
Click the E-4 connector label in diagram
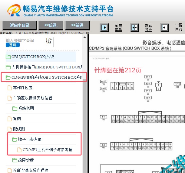pyautogui.click(x=148, y=84)
